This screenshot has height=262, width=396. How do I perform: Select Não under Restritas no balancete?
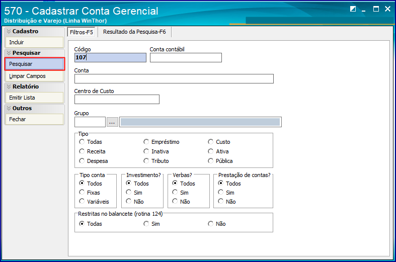[x=217, y=224]
